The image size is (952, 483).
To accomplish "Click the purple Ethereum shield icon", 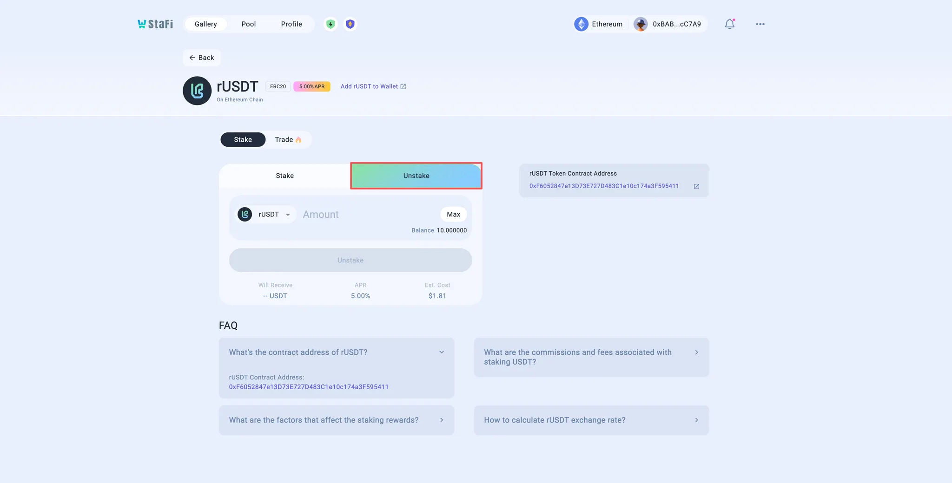I will pos(350,24).
